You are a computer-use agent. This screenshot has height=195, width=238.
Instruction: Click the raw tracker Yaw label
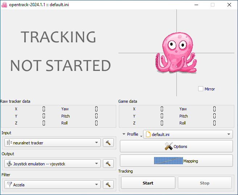tap(65, 109)
